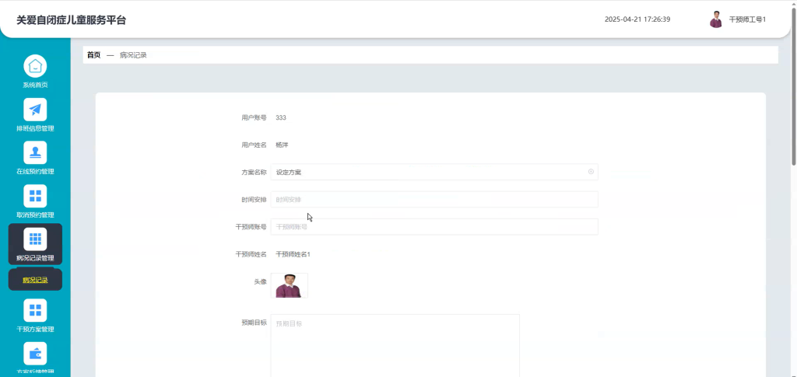The height and width of the screenshot is (377, 797).
Task: Focus the 时间安排 input field
Action: point(434,200)
